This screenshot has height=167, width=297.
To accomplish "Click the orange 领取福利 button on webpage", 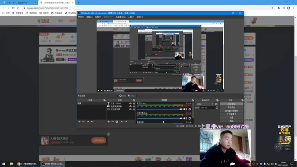I will coord(99,141).
